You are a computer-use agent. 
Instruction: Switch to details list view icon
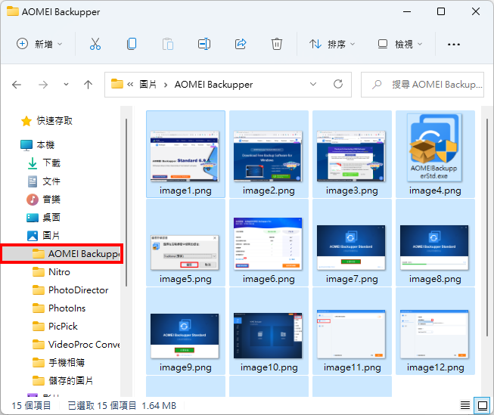coord(465,405)
